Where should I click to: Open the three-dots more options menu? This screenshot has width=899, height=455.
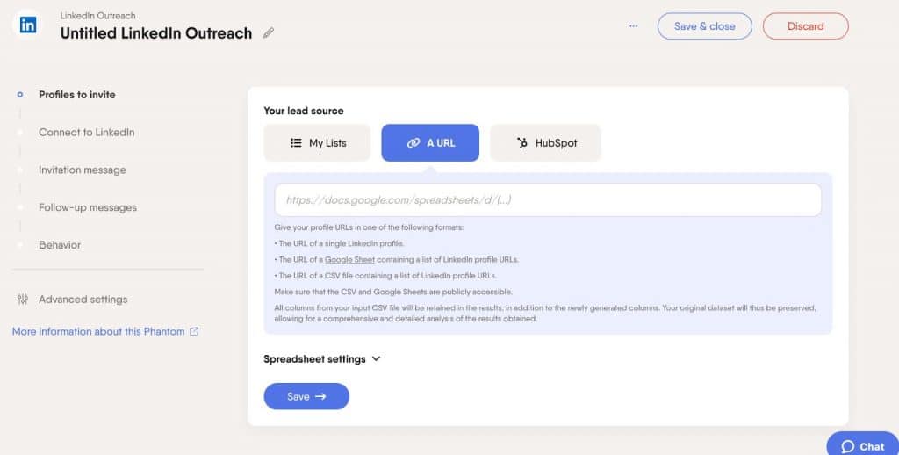pyautogui.click(x=633, y=25)
